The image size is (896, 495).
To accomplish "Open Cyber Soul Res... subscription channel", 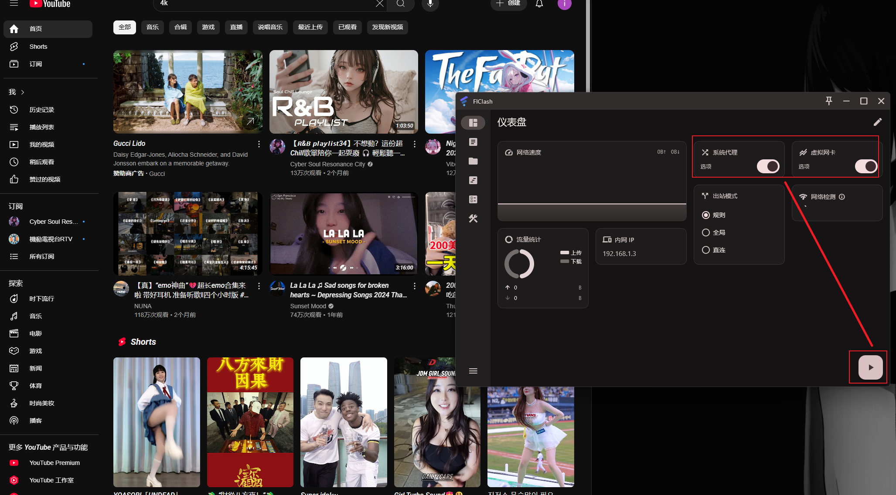I will click(x=48, y=222).
